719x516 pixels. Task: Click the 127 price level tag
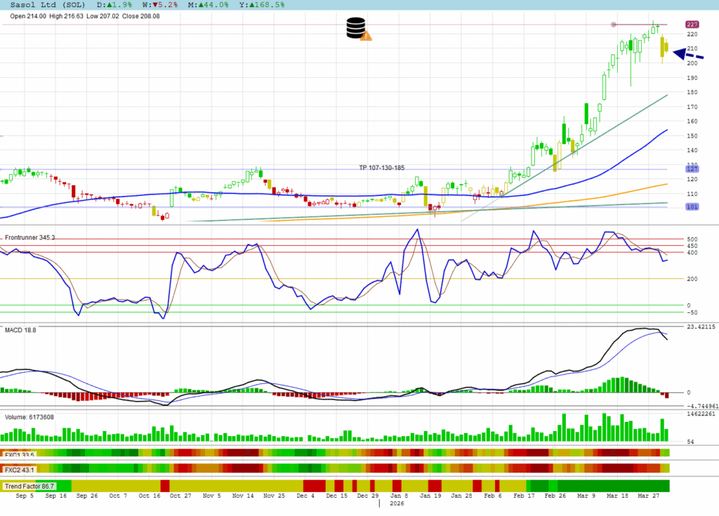pyautogui.click(x=692, y=168)
